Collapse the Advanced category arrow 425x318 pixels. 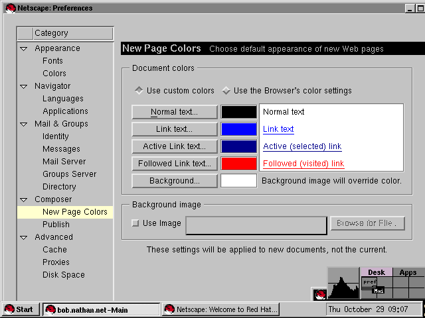pos(24,237)
